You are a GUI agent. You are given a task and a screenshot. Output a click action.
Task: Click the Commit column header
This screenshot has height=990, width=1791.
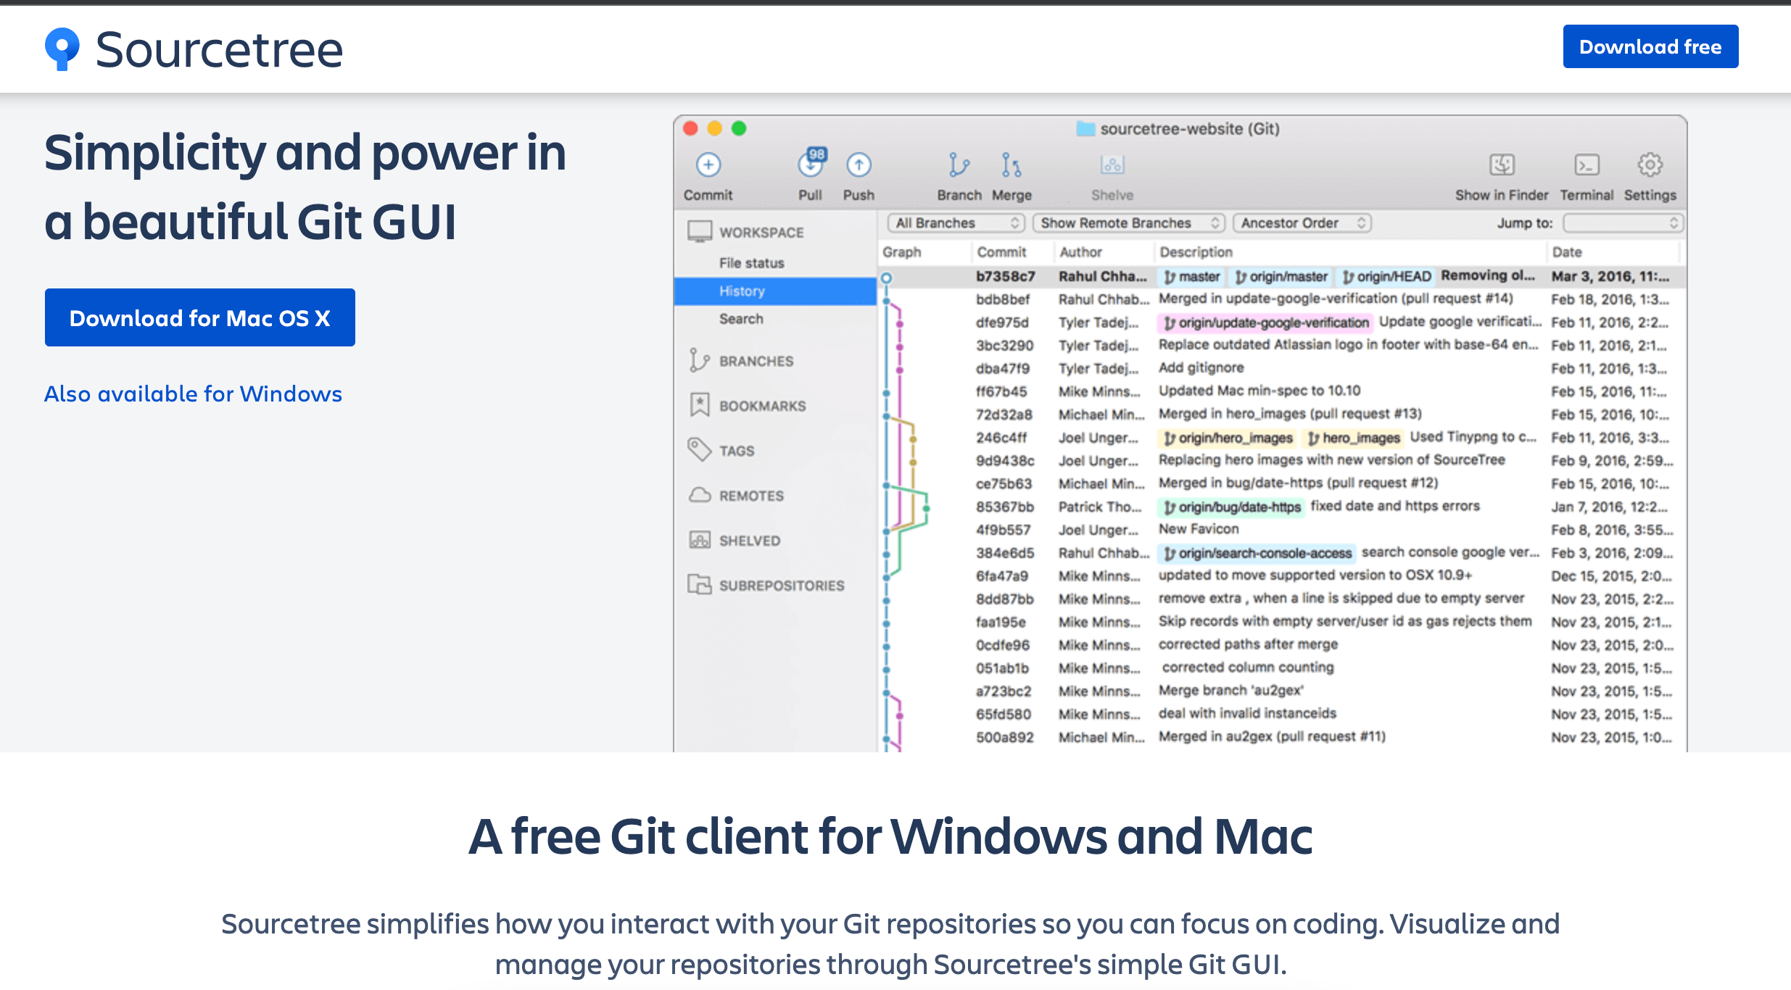(x=1001, y=252)
